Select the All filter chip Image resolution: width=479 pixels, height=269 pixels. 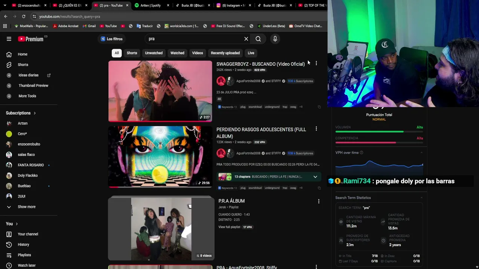(x=117, y=53)
